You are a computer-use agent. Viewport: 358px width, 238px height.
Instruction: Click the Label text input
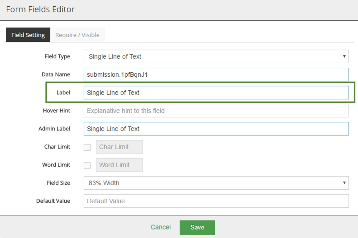pyautogui.click(x=216, y=93)
